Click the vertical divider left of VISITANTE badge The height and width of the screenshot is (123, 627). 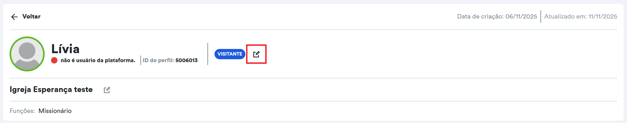[x=208, y=54]
